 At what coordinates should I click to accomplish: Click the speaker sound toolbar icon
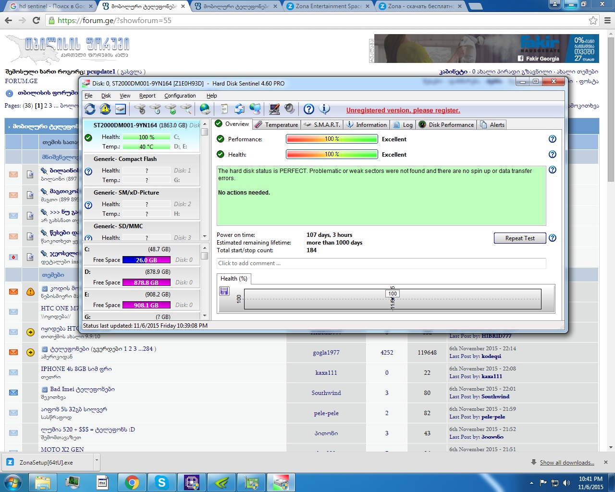pos(289,110)
